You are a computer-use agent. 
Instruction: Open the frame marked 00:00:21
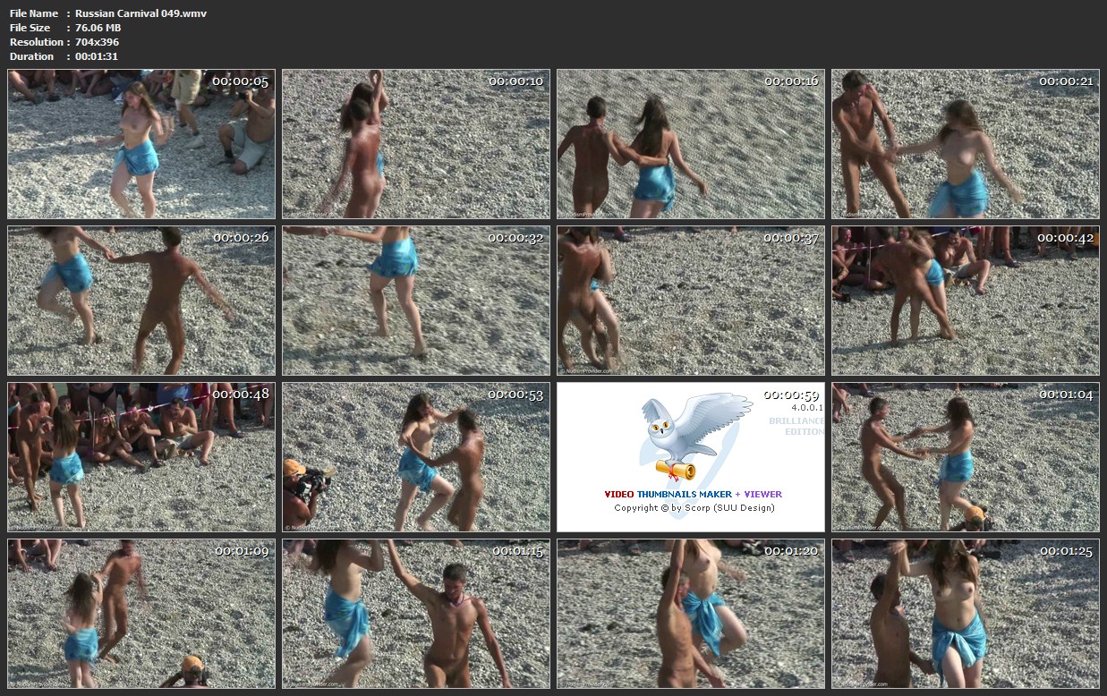[965, 144]
